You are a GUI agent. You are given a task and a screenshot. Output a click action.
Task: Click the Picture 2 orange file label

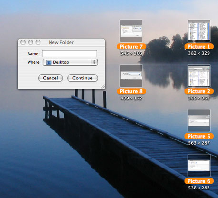click(199, 91)
